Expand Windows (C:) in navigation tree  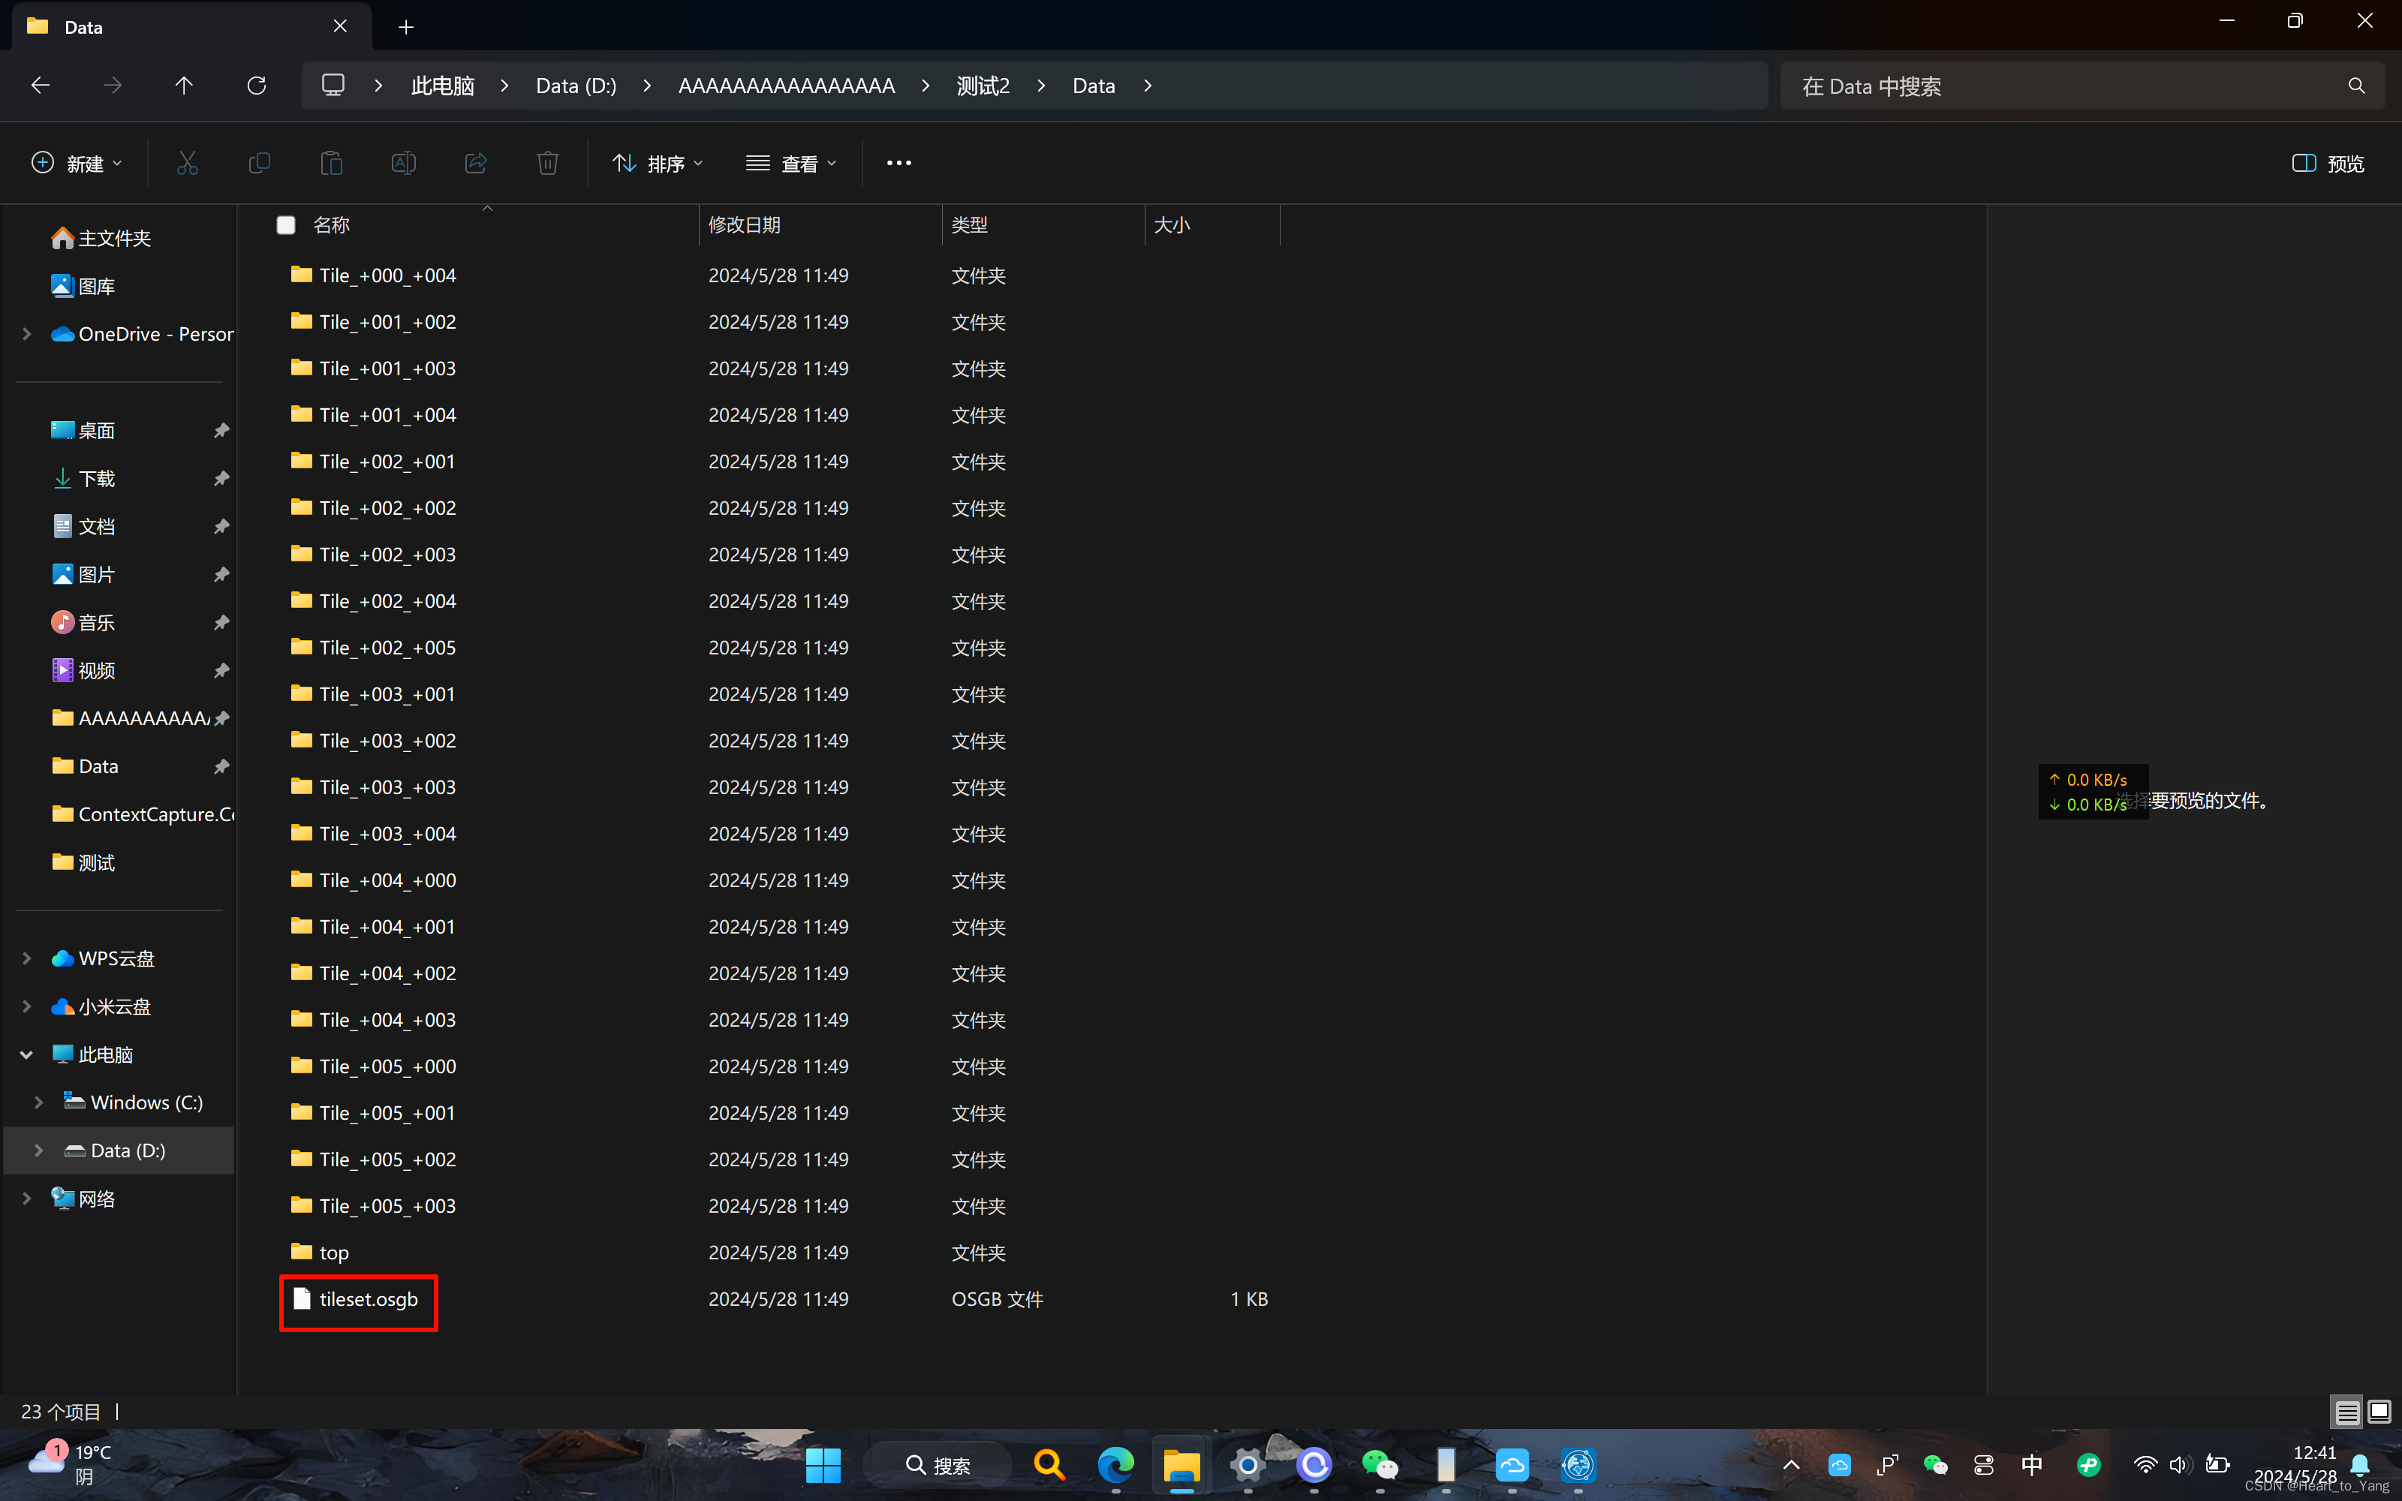click(x=39, y=1102)
